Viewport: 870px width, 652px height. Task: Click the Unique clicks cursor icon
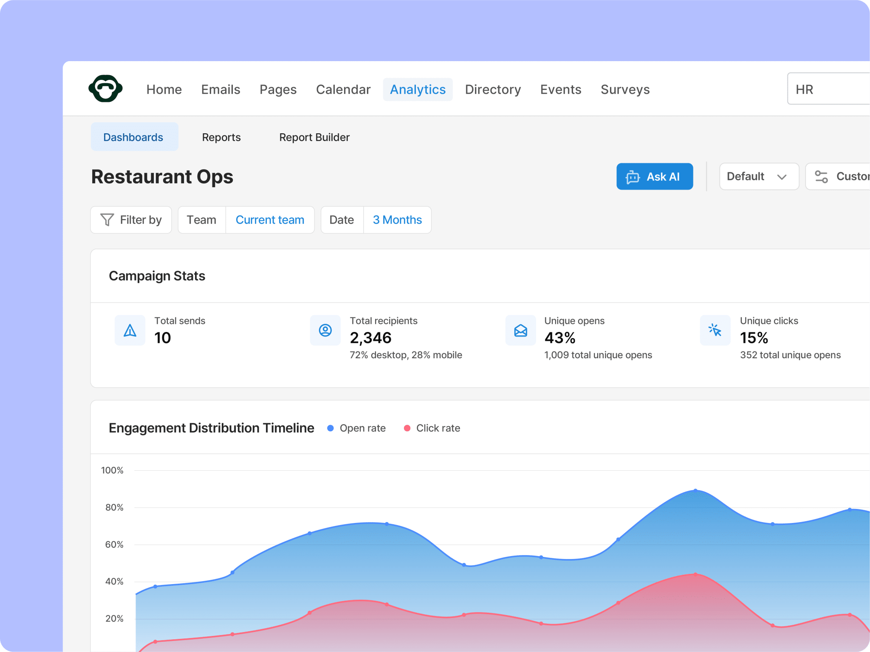715,330
